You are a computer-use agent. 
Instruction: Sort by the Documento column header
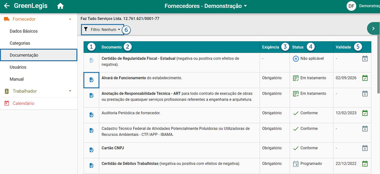pos(112,47)
